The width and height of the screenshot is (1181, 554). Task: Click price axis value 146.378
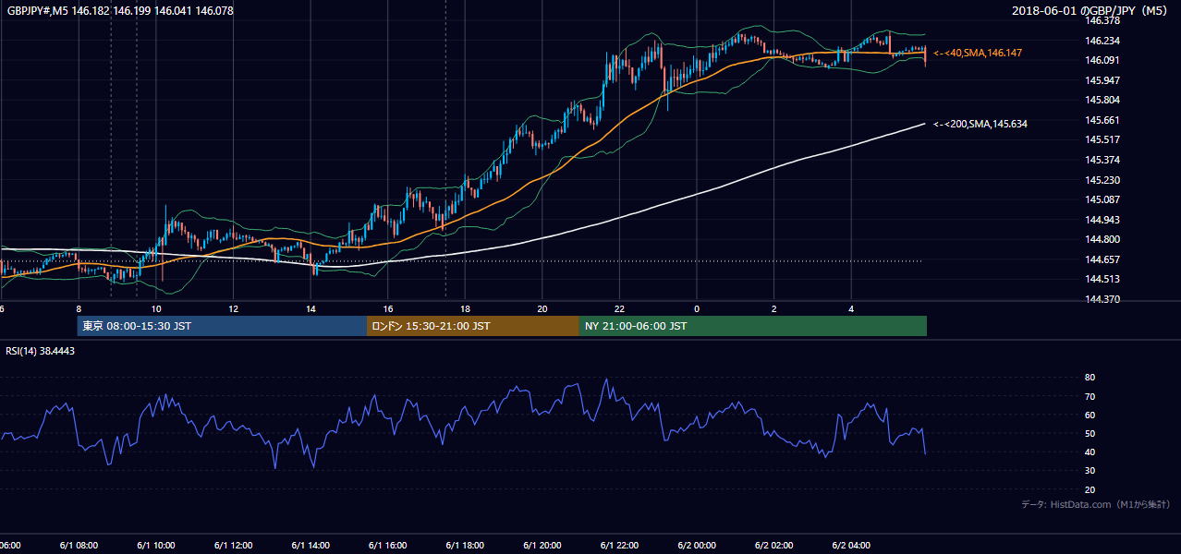1102,20
